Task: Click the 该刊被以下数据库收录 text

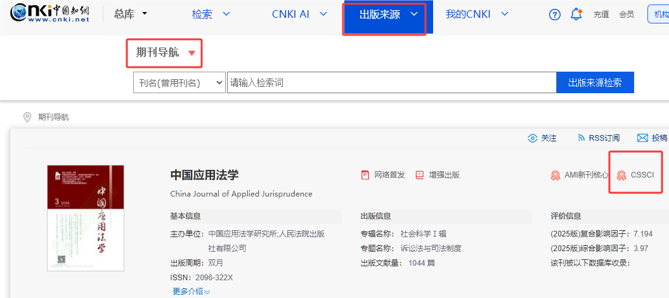Action: pyautogui.click(x=590, y=263)
